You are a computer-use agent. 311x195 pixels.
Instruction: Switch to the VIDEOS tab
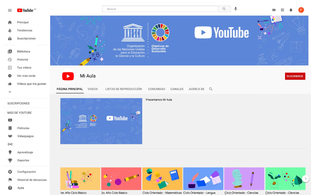click(93, 89)
